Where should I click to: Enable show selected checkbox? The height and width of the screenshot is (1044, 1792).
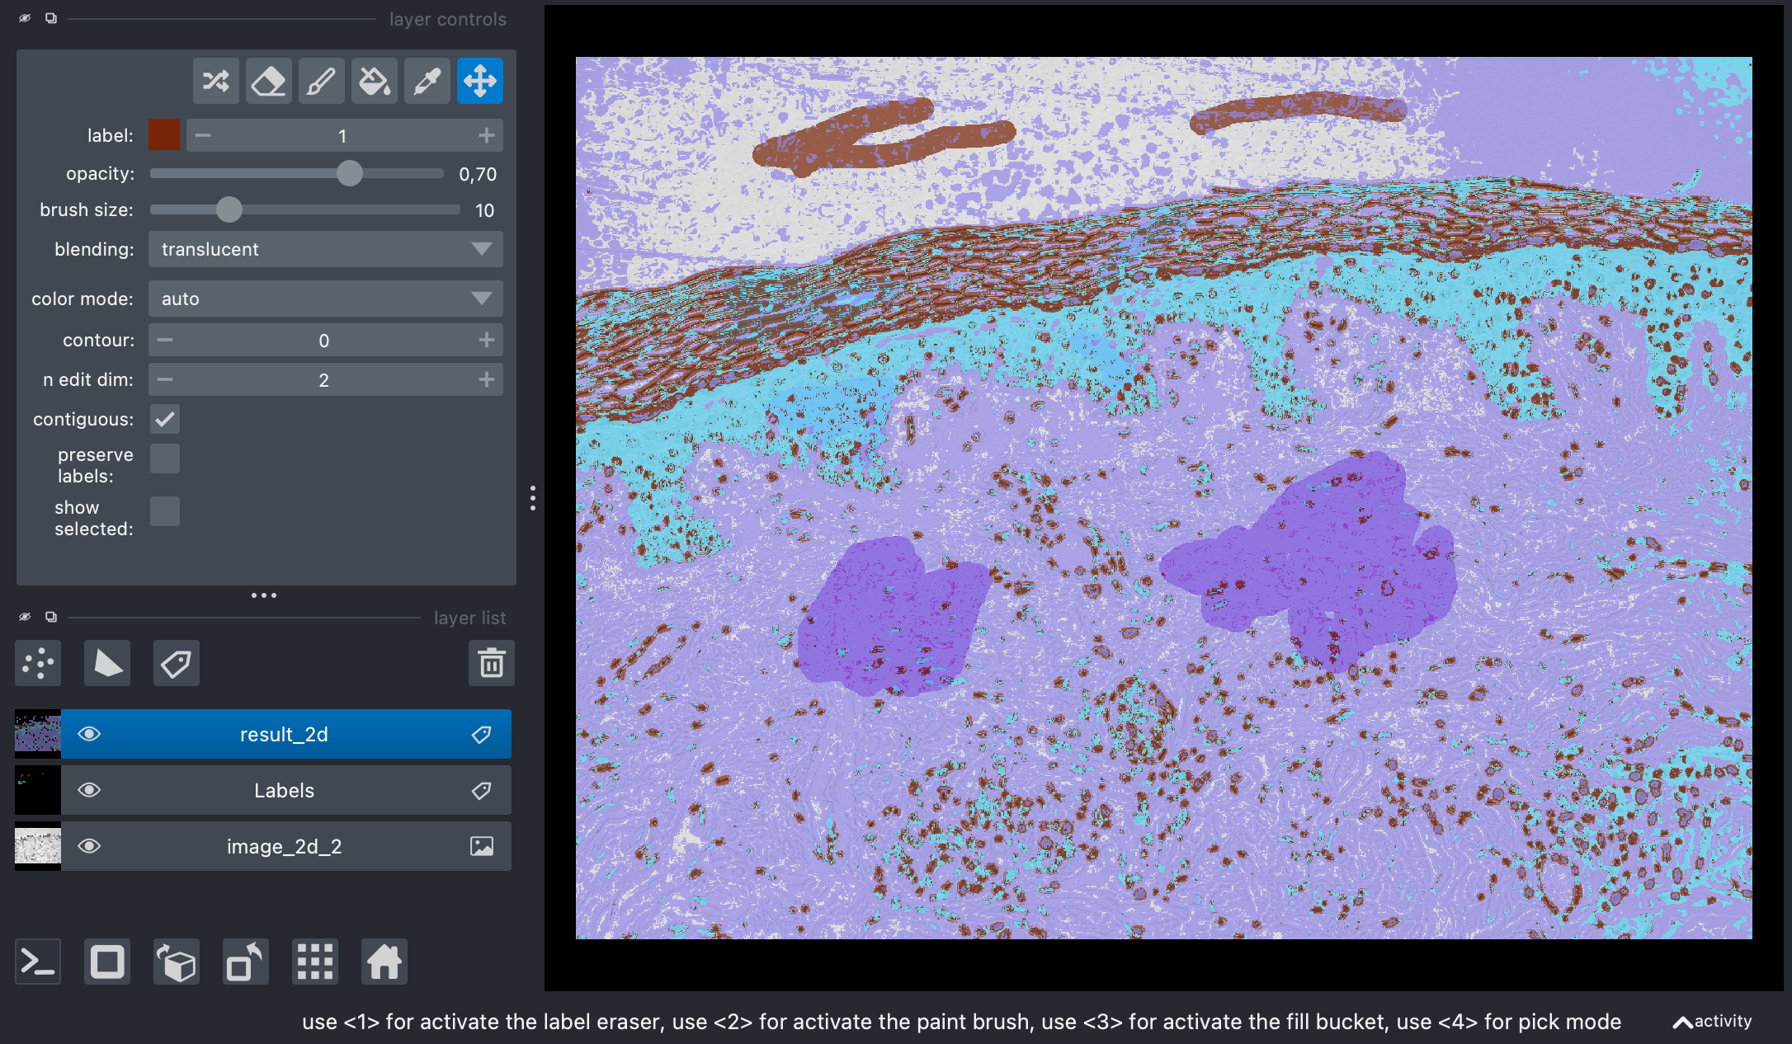coord(165,511)
